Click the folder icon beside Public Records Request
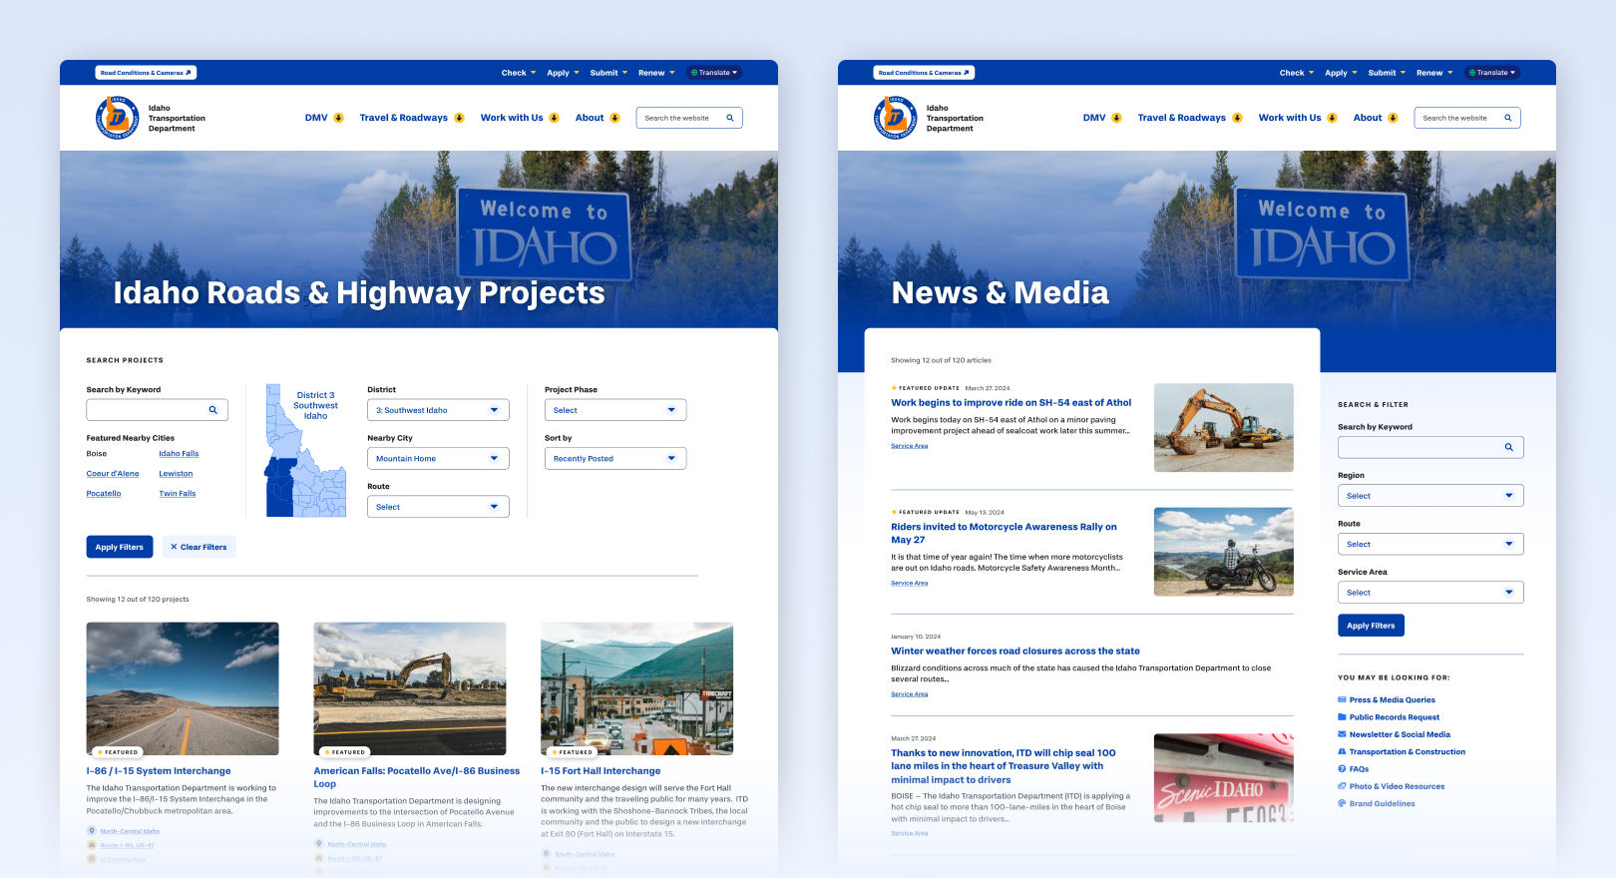Screen dimensions: 1616x878 pos(1342,717)
